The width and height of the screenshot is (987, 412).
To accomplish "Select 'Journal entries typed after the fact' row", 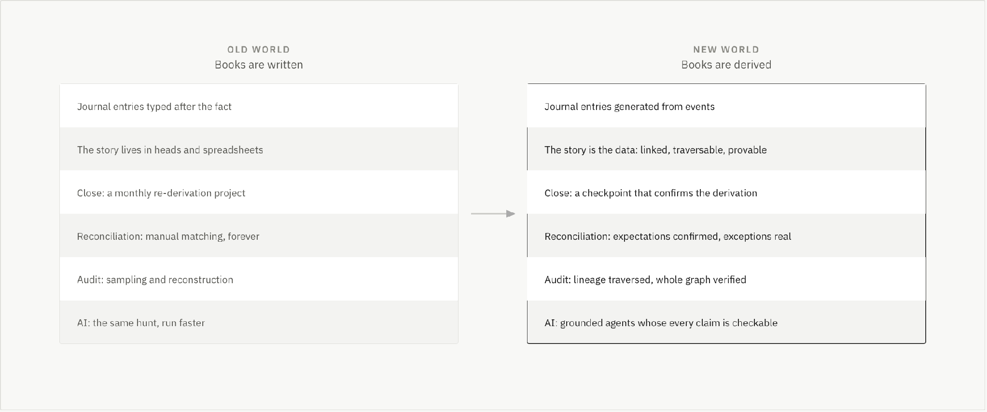I will [259, 106].
